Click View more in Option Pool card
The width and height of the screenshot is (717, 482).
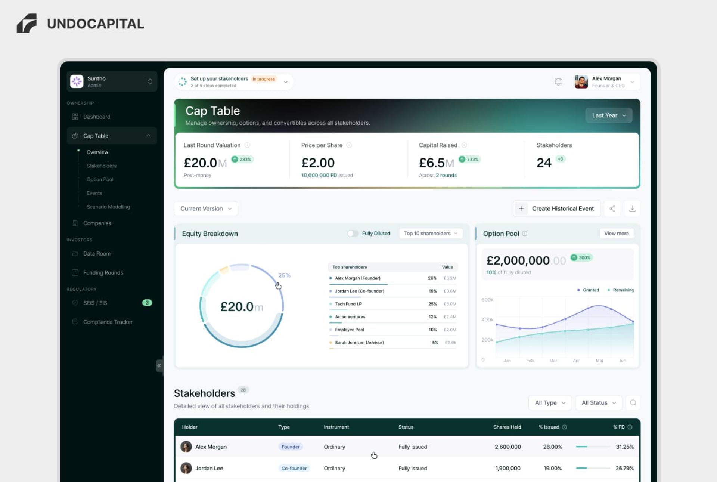[x=616, y=233]
